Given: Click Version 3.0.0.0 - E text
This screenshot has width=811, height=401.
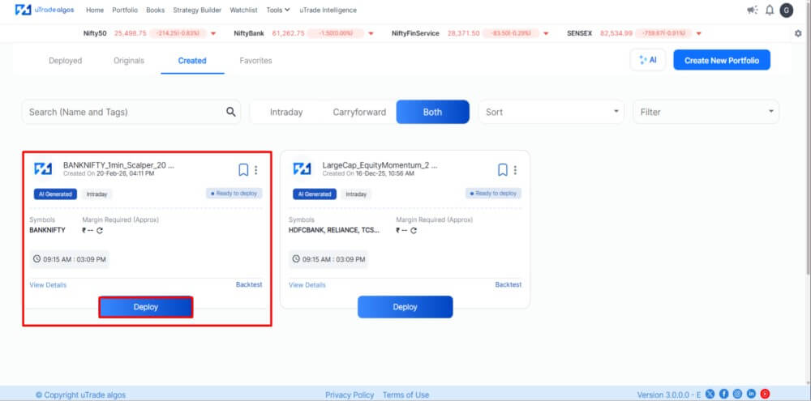Looking at the screenshot, I should coord(667,395).
